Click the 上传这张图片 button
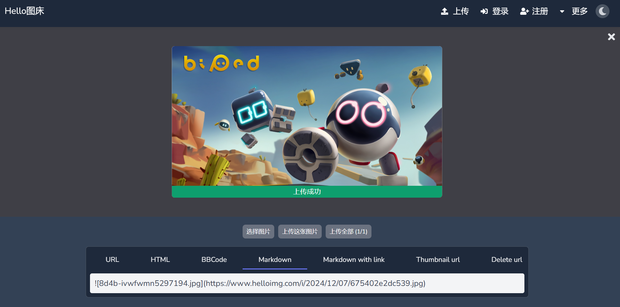 click(x=300, y=232)
